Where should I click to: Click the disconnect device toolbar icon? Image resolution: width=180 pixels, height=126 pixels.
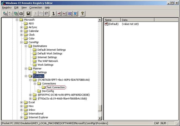point(10,14)
